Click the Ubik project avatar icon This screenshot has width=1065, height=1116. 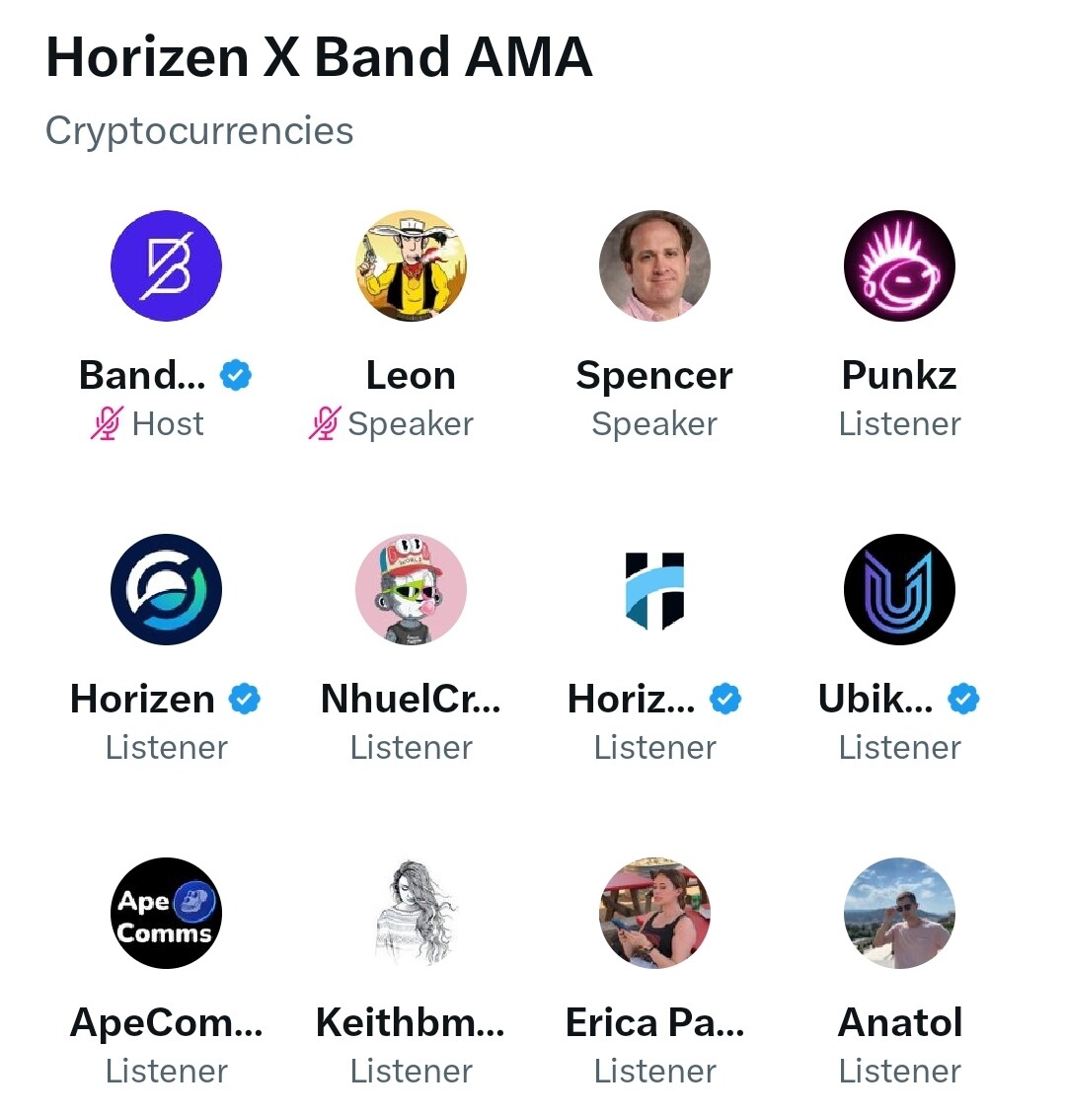[899, 589]
